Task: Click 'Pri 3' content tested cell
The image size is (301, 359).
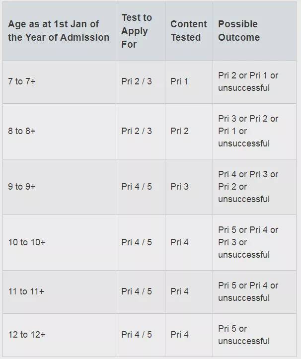Action: click(x=179, y=187)
